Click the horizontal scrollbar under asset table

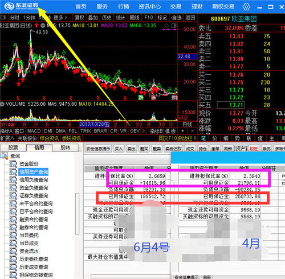[131, 276]
